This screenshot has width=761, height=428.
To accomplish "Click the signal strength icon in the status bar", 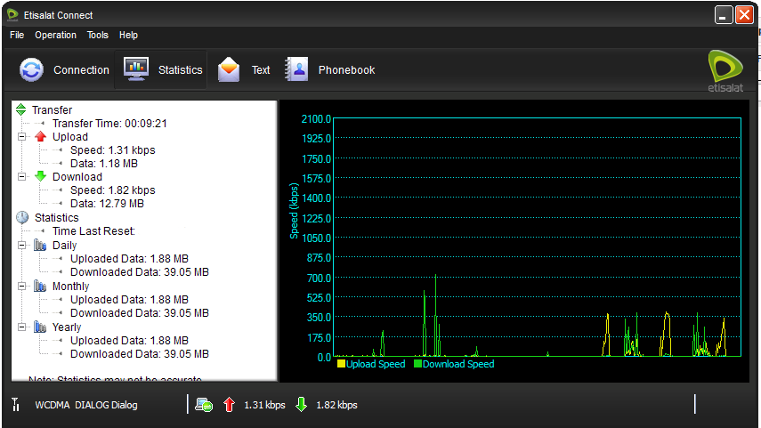I will tap(15, 404).
